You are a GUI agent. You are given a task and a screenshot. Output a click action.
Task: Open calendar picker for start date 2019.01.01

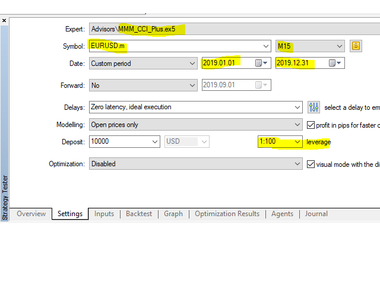261,64
